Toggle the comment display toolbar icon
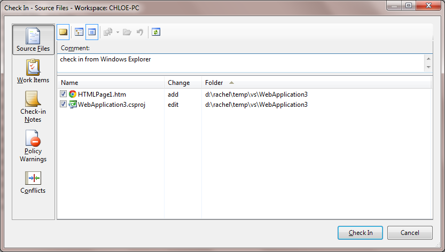445x252 pixels. (x=63, y=32)
